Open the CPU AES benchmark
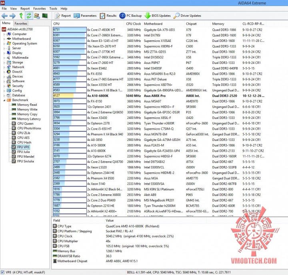This screenshot has width=288, height=275. point(23,138)
